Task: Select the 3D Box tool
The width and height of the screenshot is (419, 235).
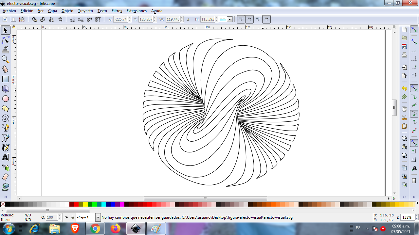Action: 5,89
